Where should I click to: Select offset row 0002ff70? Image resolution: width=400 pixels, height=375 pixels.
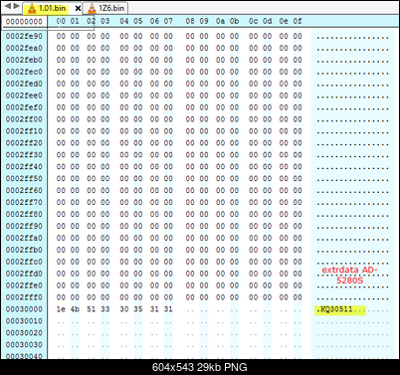(24, 202)
